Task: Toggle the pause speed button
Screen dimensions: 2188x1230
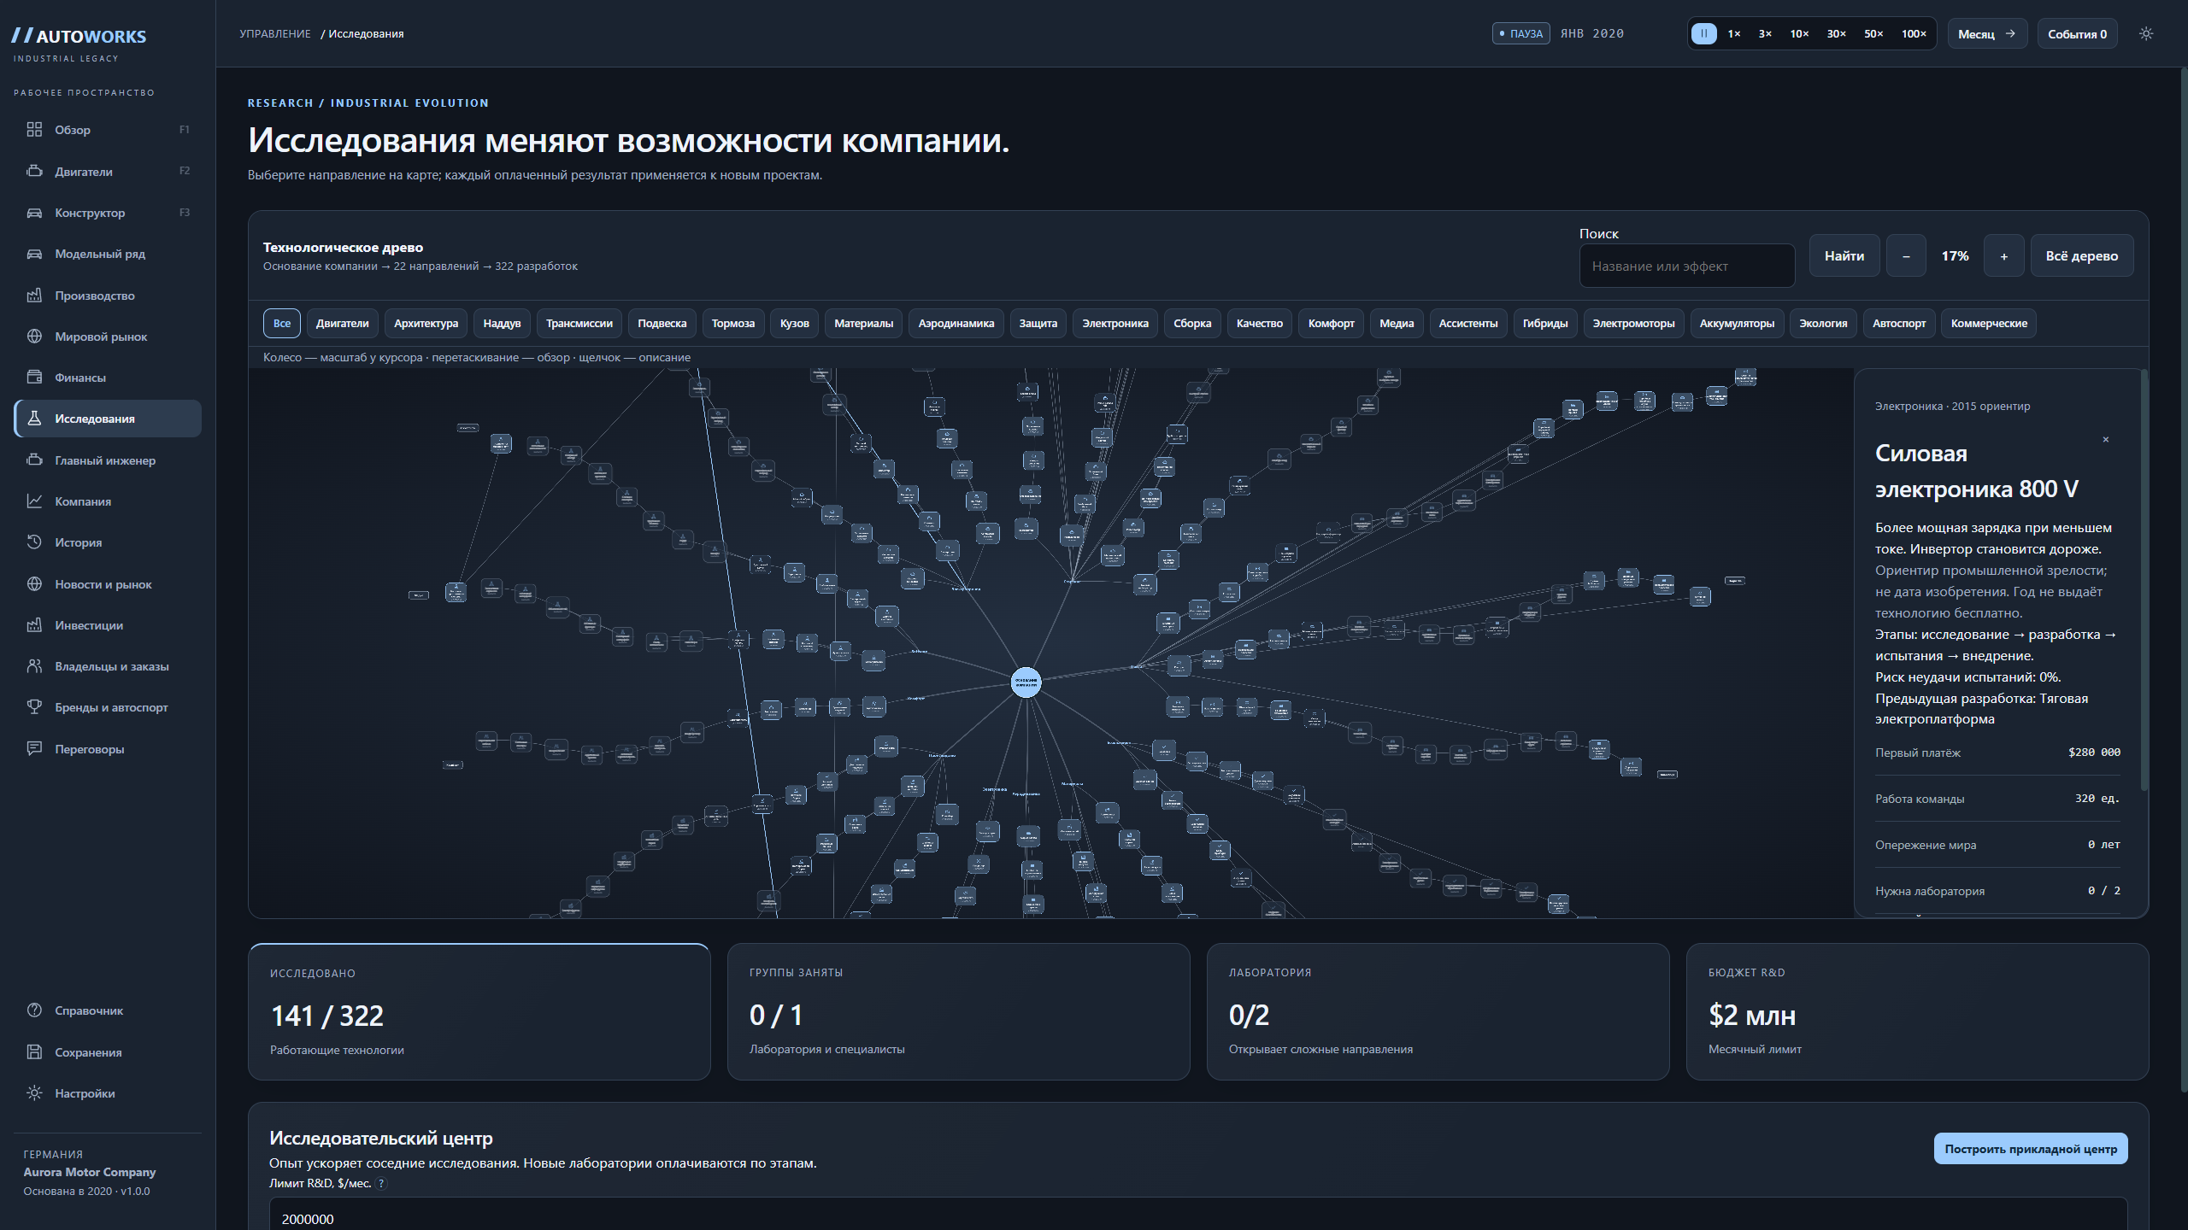Action: [x=1703, y=34]
